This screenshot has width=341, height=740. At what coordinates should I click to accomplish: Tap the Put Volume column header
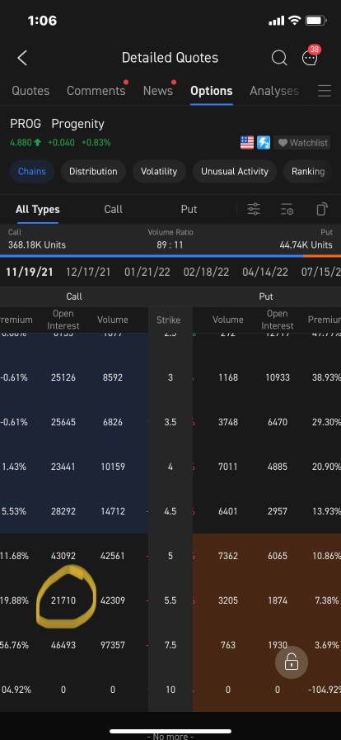[228, 320]
